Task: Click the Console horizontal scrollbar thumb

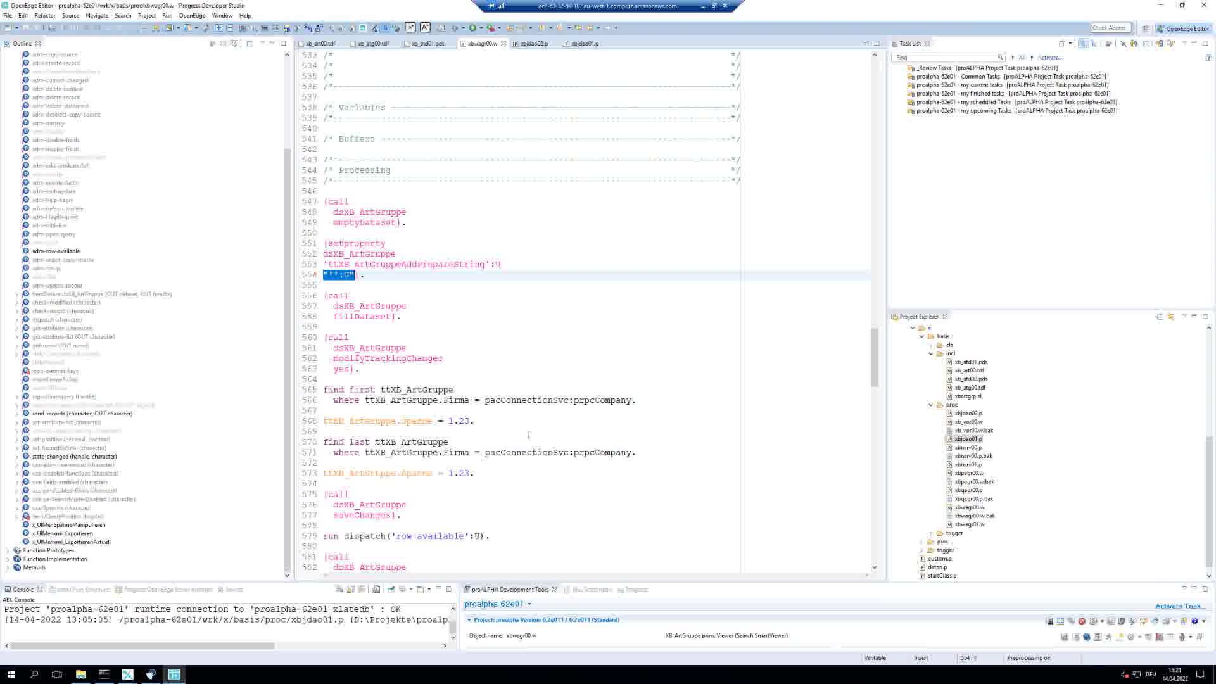Action: pyautogui.click(x=142, y=646)
